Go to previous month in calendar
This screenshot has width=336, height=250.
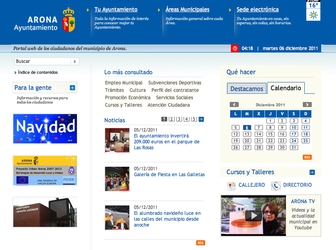click(x=234, y=105)
